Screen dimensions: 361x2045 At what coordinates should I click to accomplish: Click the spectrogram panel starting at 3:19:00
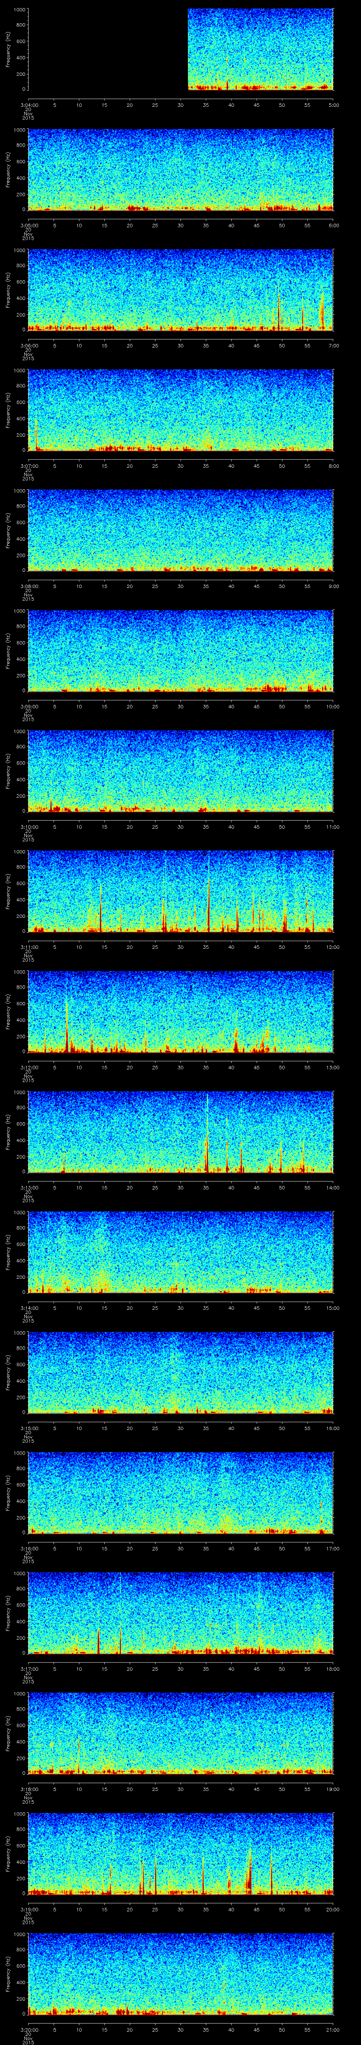(181, 1853)
